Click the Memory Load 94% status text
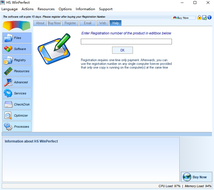This screenshot has height=190, width=214. 198,186
